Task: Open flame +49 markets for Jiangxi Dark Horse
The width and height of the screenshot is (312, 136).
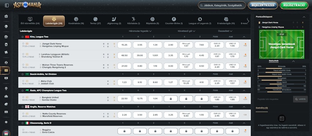Action: tap(245, 44)
